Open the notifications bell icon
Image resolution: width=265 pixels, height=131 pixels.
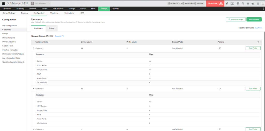pos(248,3)
